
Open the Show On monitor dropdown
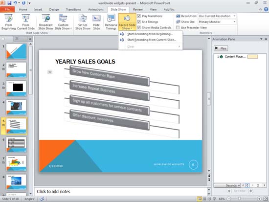coord(217,22)
